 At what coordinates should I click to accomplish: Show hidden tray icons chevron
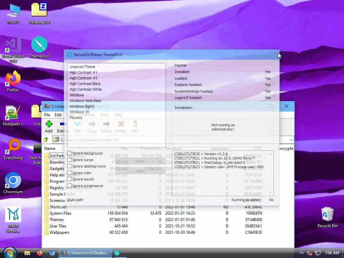(x=301, y=253)
